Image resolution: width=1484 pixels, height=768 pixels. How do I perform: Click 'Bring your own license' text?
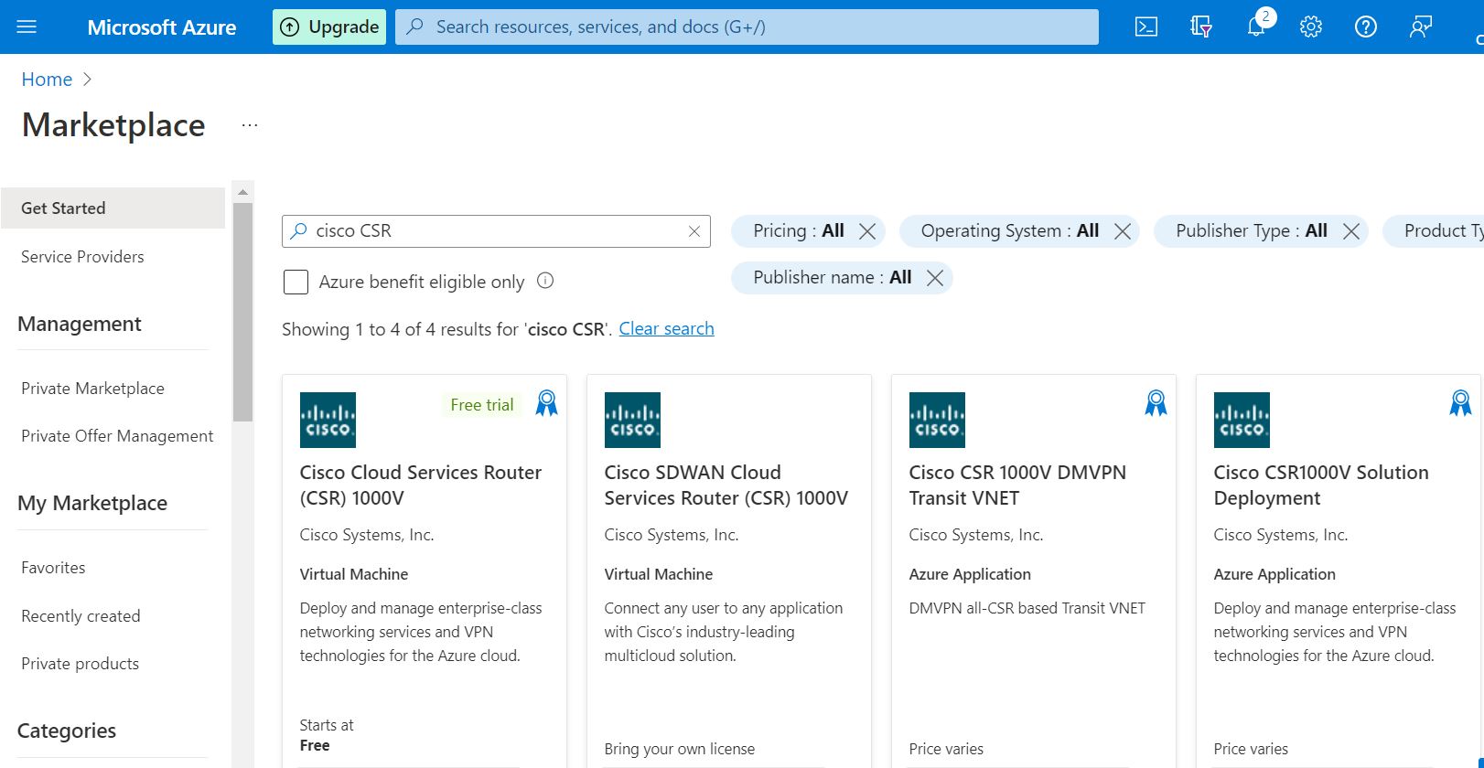[680, 749]
